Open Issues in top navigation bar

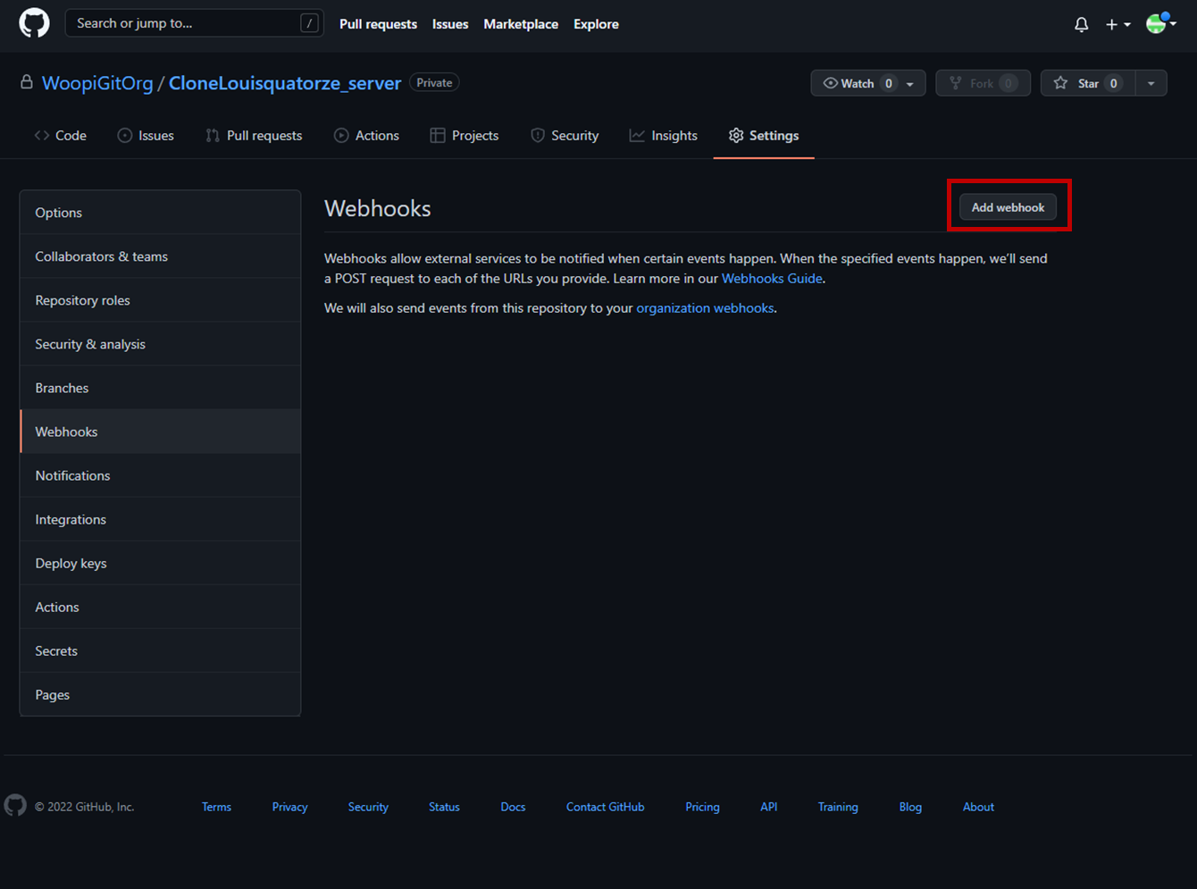pyautogui.click(x=450, y=24)
